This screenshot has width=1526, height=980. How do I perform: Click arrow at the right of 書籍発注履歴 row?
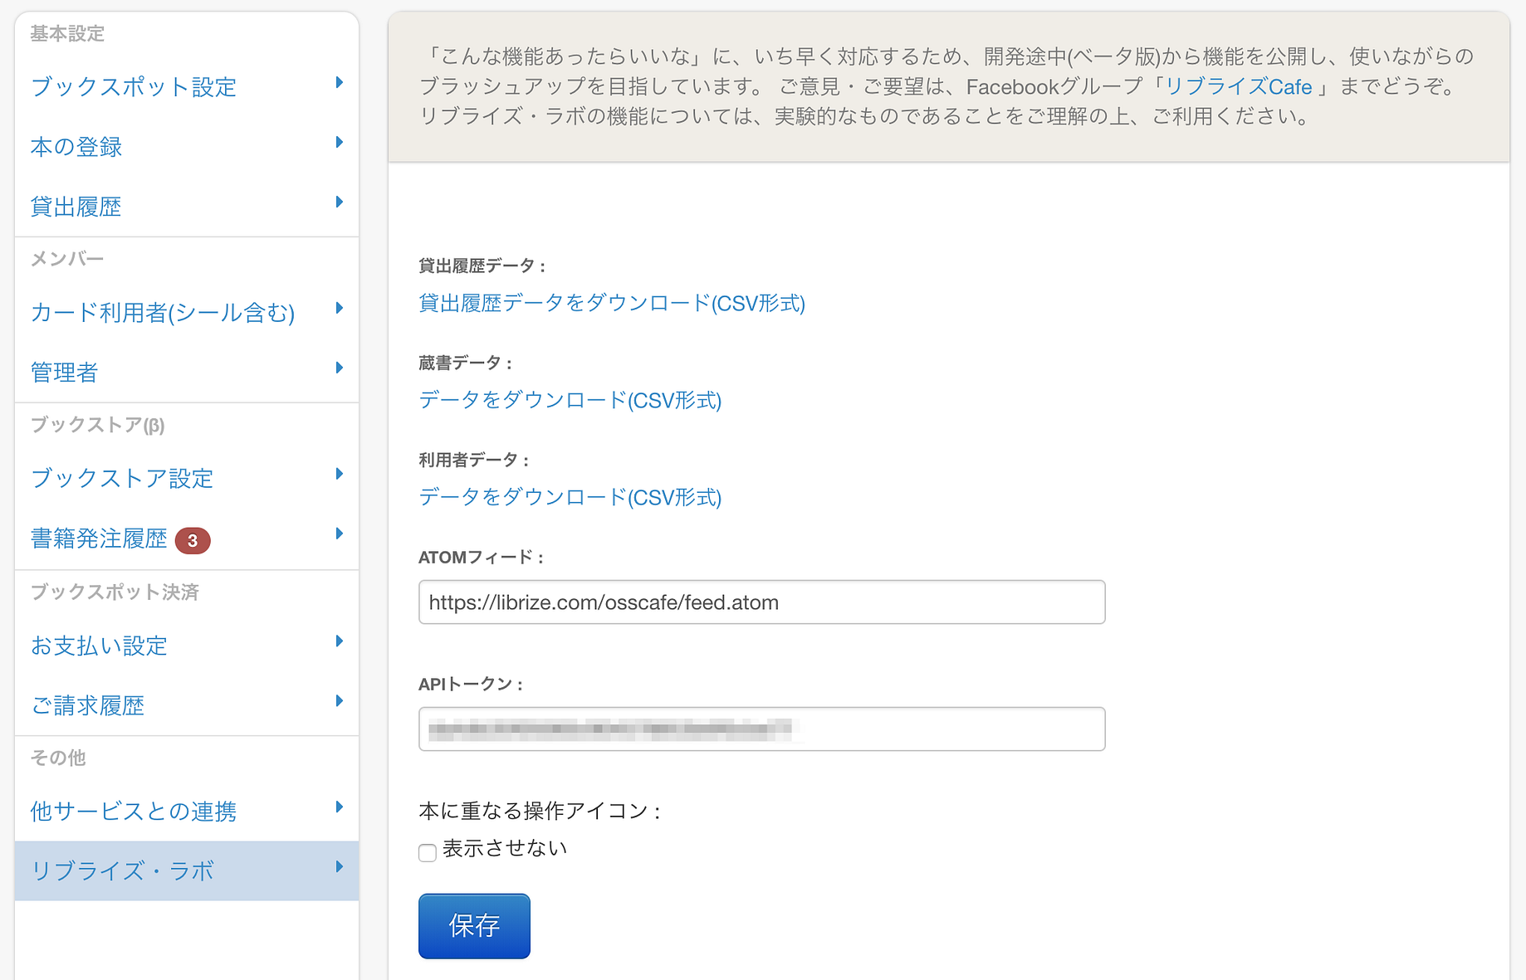tap(340, 534)
